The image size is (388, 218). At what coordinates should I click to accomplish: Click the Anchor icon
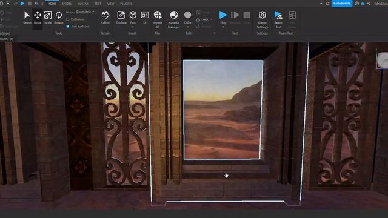coord(198,26)
